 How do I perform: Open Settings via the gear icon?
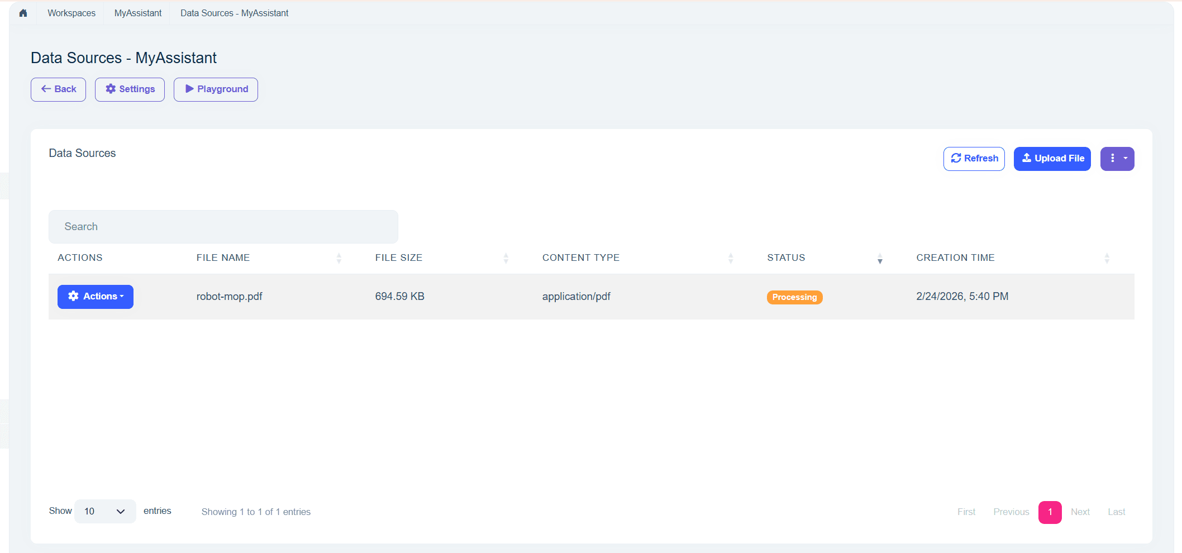coord(130,89)
